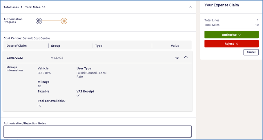The height and width of the screenshot is (140, 263).
Task: Click the VAT Receipt checkmark
Action: click(78, 96)
